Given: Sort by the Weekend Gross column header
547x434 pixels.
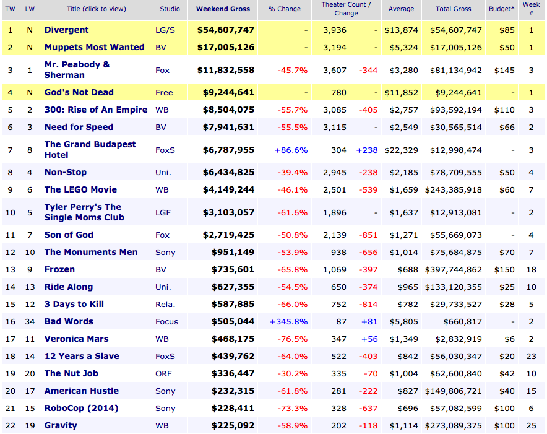Looking at the screenshot, I should [223, 9].
